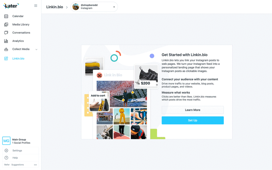Click 'Measure what works' heading
This screenshot has height=170, width=272.
coord(176,92)
